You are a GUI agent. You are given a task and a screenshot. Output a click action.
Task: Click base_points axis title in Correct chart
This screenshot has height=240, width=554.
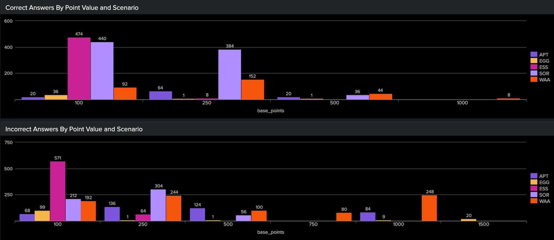click(x=271, y=111)
